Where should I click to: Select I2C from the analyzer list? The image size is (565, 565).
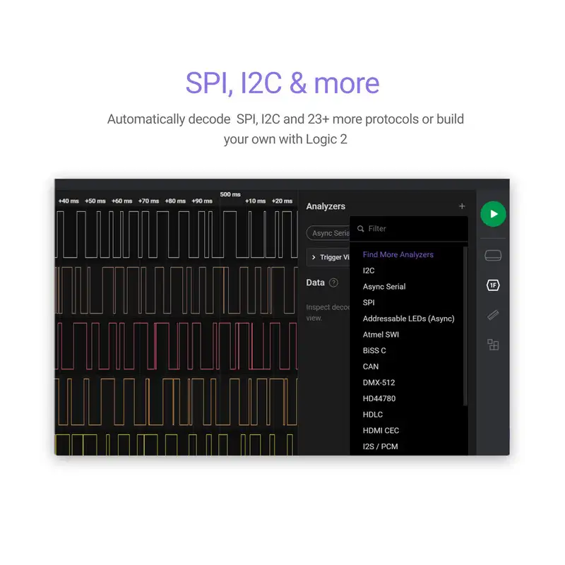369,270
